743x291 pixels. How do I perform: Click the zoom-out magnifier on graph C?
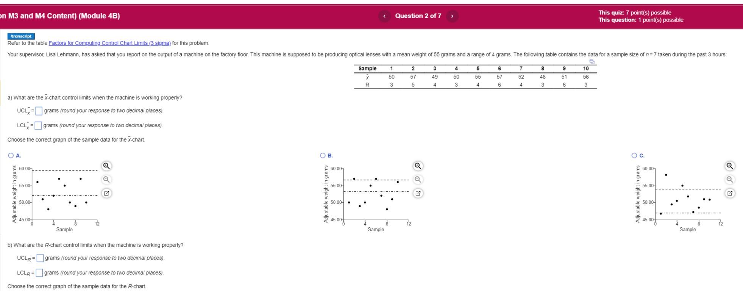[x=729, y=179]
